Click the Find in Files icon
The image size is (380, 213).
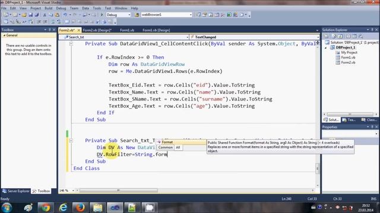[x=137, y=15]
